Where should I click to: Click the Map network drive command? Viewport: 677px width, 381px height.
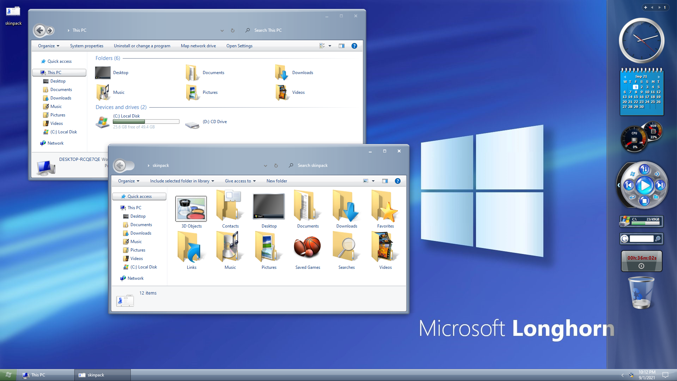click(x=198, y=46)
